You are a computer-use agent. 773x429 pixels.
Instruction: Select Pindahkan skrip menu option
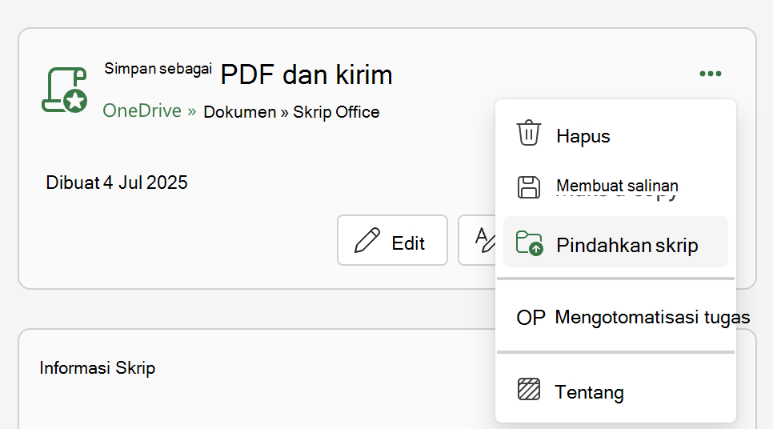click(x=615, y=242)
